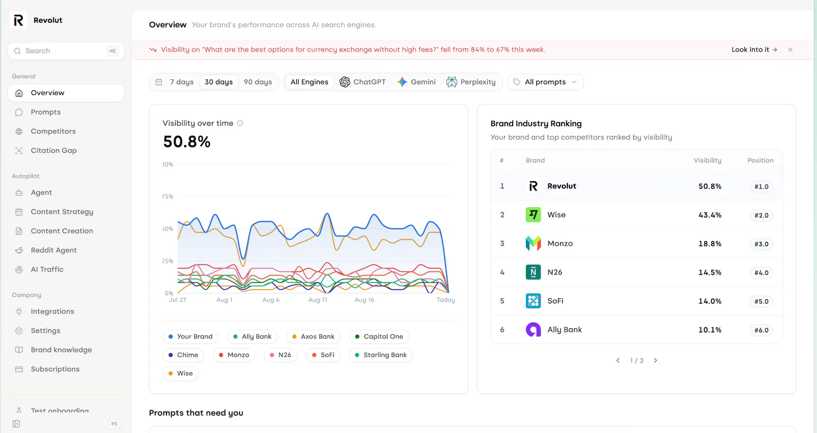The image size is (817, 433).
Task: Filter by the Gemini engine
Action: click(416, 82)
